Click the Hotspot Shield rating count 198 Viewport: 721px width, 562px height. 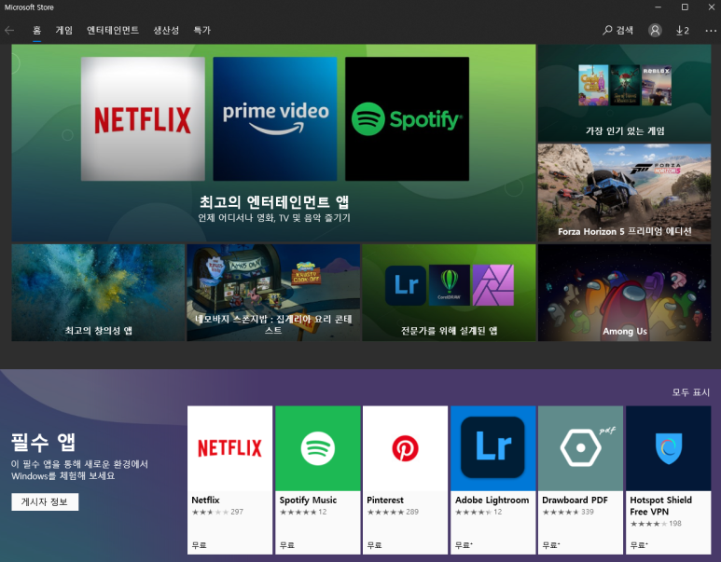675,524
